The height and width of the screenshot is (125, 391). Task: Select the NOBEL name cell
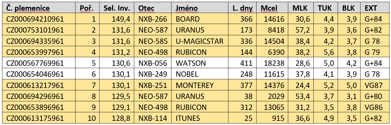188,74
